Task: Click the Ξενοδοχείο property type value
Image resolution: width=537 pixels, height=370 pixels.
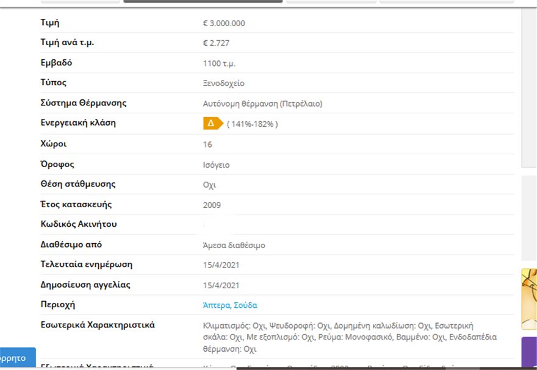Action: 223,84
